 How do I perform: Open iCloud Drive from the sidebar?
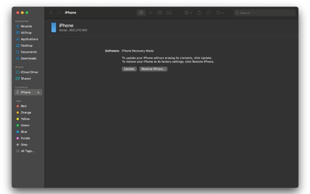(x=29, y=72)
